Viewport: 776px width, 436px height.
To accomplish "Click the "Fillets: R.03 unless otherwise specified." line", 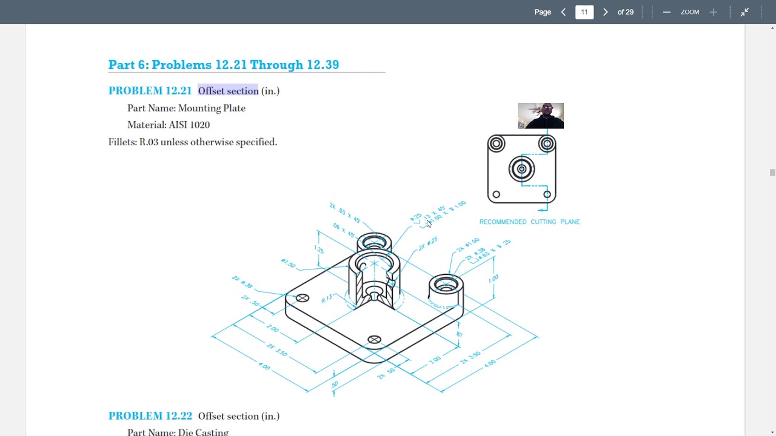I will (193, 142).
